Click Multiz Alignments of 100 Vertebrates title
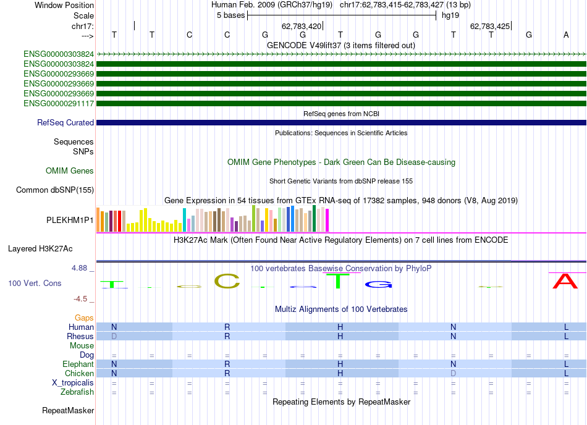This screenshot has width=587, height=425. [x=341, y=309]
